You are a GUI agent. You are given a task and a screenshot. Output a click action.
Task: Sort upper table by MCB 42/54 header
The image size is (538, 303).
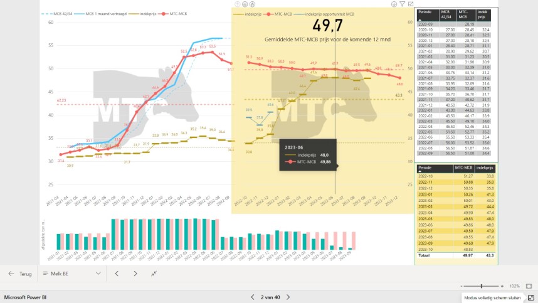tap(448, 15)
